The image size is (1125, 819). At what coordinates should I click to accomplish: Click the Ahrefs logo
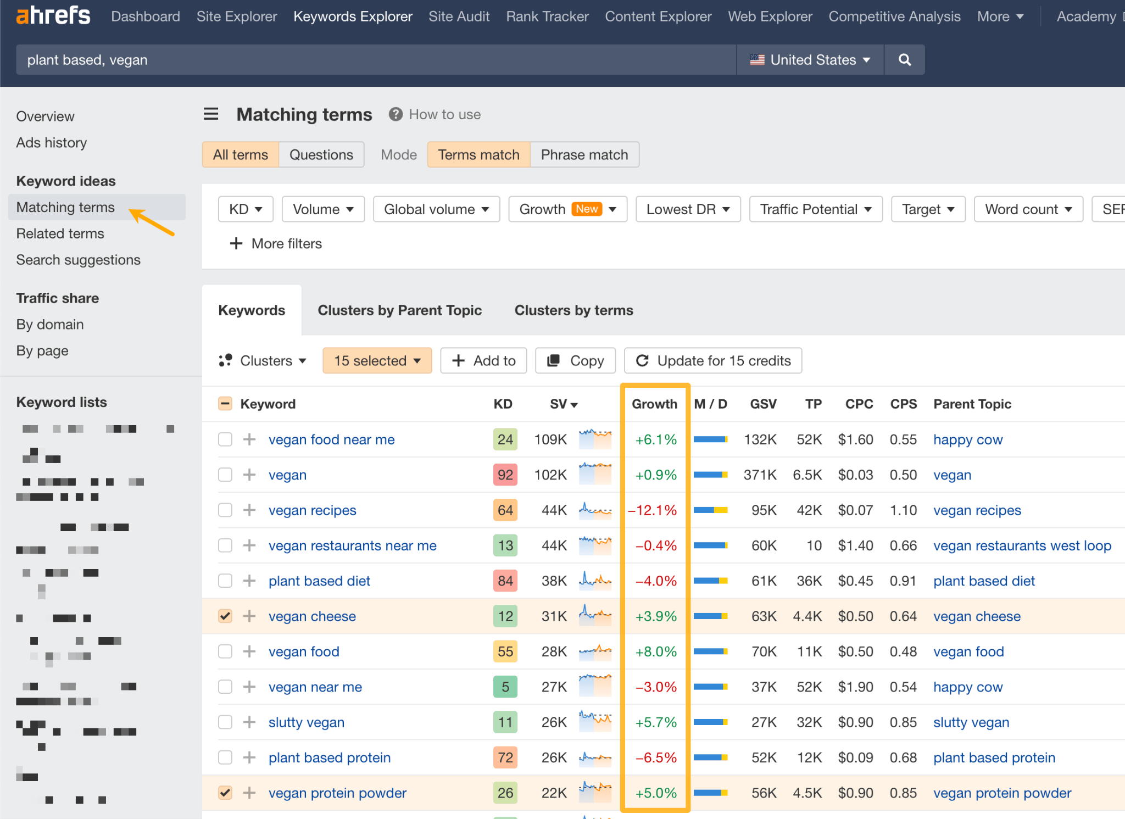pyautogui.click(x=53, y=15)
